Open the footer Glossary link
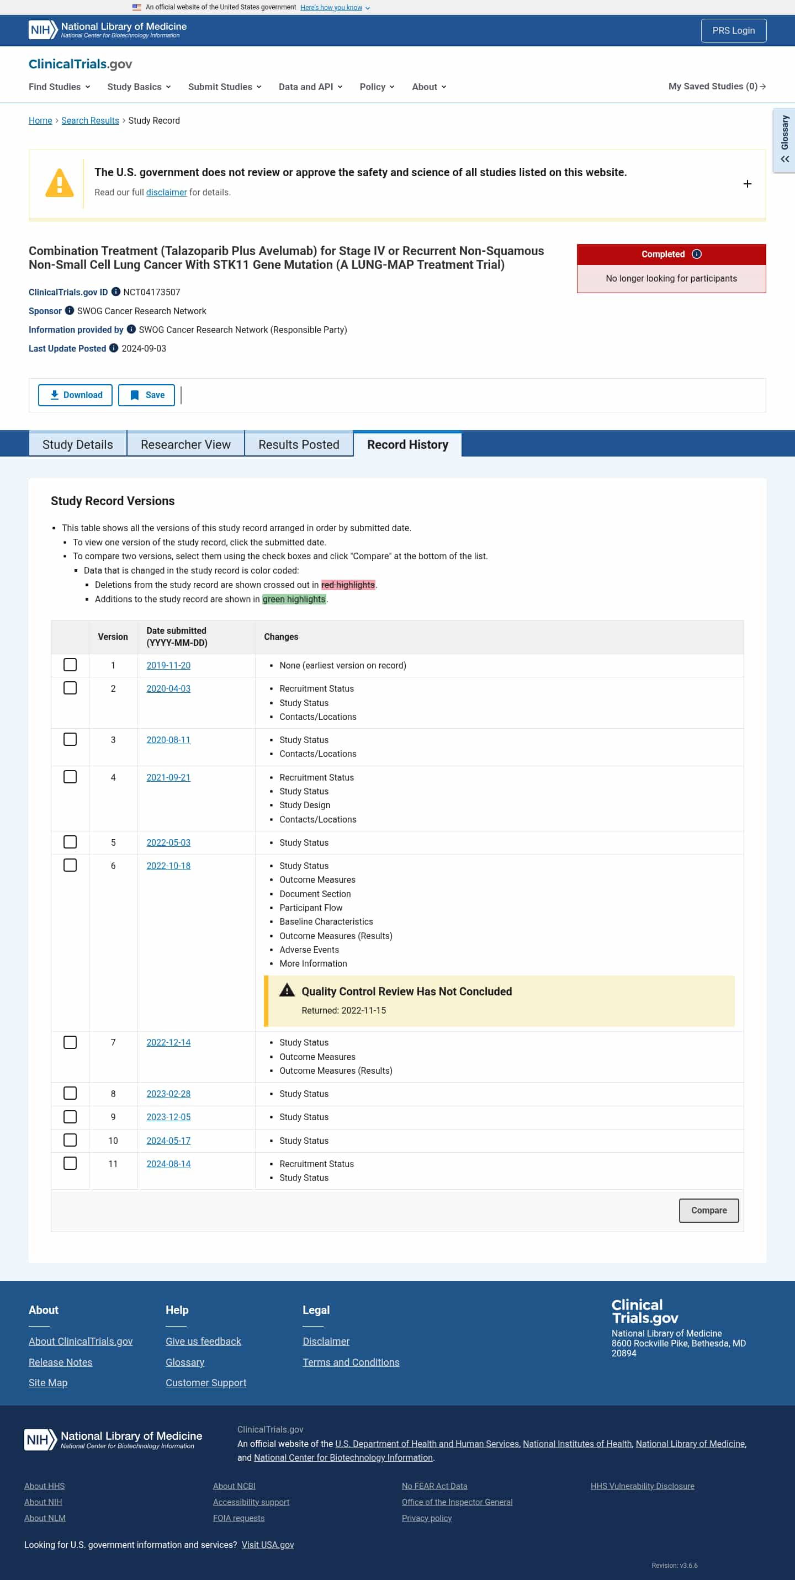This screenshot has height=1580, width=795. (185, 1362)
